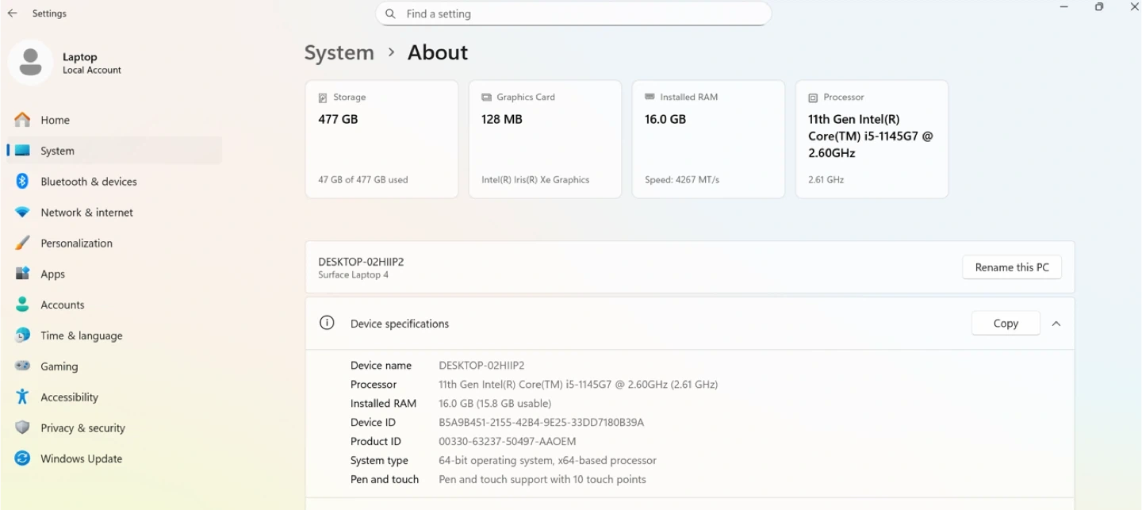Navigate to System breadcrumb link
1142x510 pixels.
click(339, 52)
